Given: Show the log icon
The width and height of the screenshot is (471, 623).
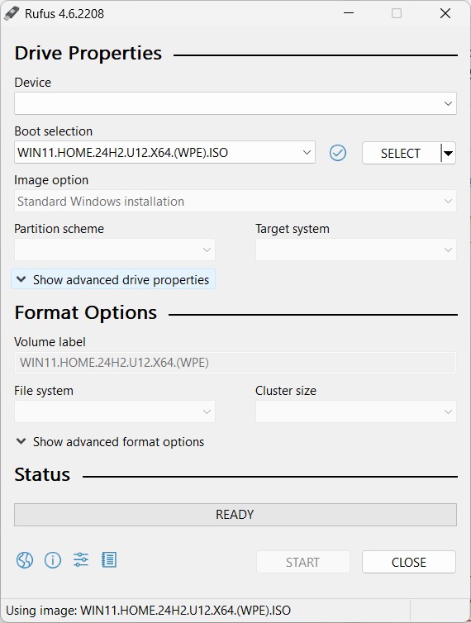Looking at the screenshot, I should 109,560.
